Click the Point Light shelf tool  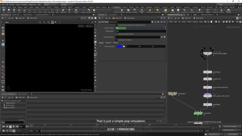pyautogui.click(x=122, y=11)
